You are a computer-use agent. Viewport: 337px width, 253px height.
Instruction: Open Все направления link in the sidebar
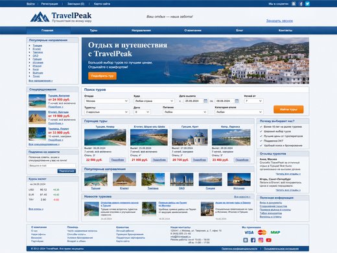(x=41, y=80)
